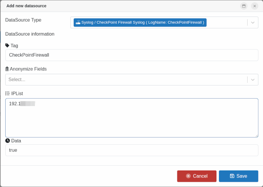
Task: Click the Add new datasource title
Action: click(x=26, y=6)
